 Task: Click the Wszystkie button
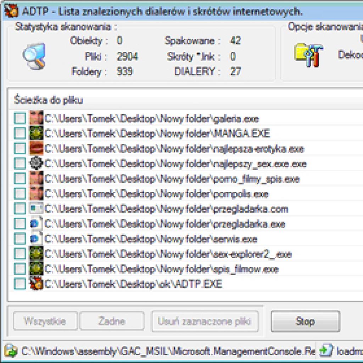pyautogui.click(x=45, y=321)
